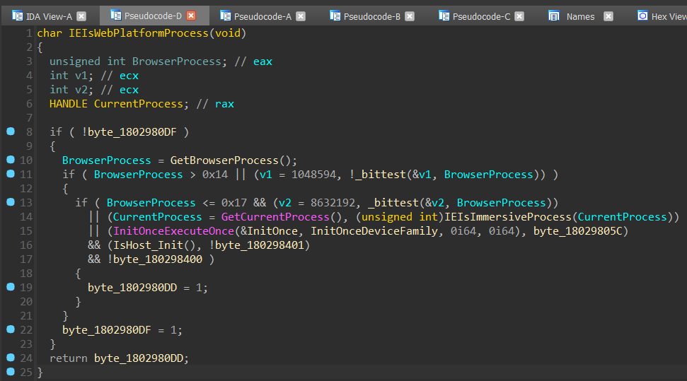The height and width of the screenshot is (381, 687).
Task: Toggle breakpoint dot on line 25
Action: [11, 372]
